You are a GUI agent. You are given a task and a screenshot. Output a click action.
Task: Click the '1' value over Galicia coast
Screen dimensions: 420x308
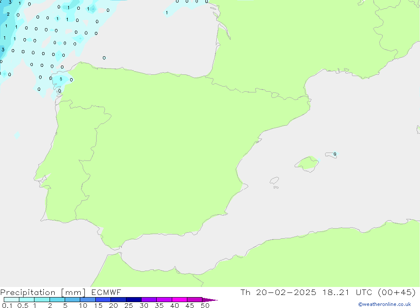tap(61, 79)
